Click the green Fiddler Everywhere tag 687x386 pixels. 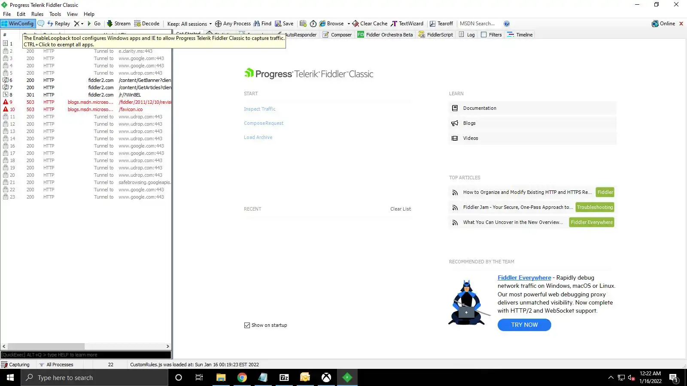[592, 222]
